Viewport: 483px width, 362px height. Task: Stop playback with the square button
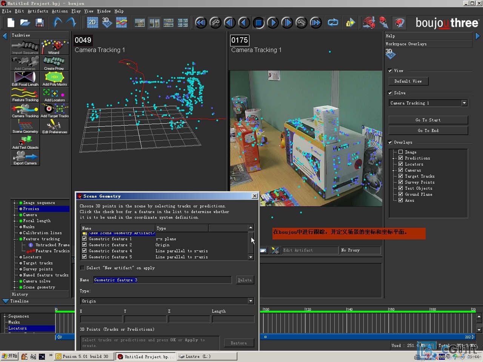coord(258,23)
